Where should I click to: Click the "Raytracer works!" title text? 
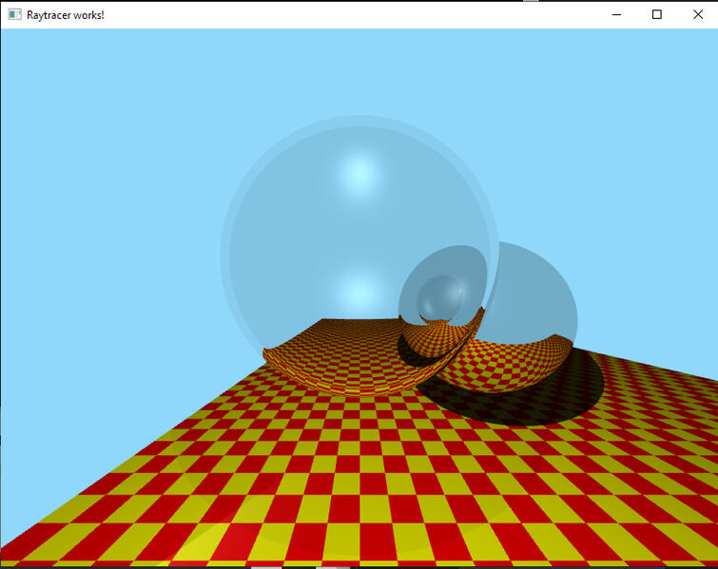(x=66, y=15)
